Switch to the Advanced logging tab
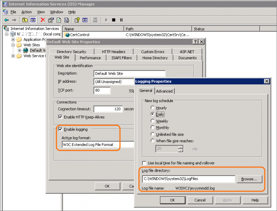Image resolution: width=277 pixels, height=211 pixels. point(164,91)
